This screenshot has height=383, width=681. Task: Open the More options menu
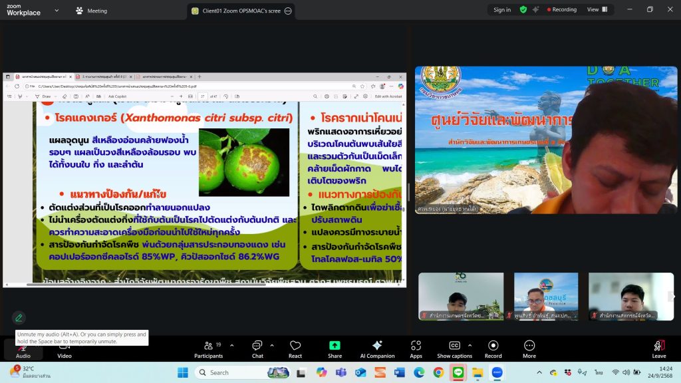(x=529, y=348)
